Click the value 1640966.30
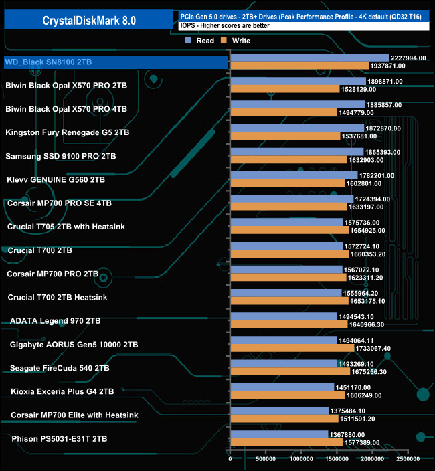This screenshot has width=435, height=471. coord(367,324)
